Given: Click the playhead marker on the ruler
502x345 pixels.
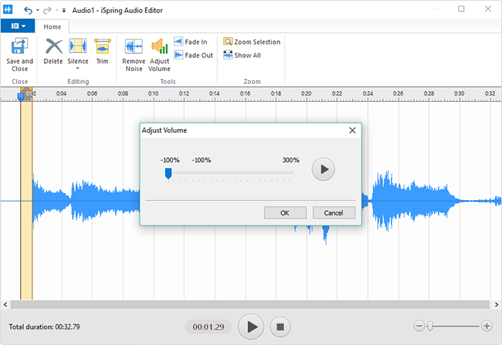Looking at the screenshot, I should pos(21,96).
